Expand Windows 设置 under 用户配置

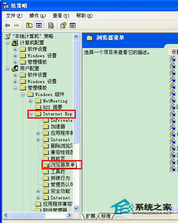(x=15, y=81)
